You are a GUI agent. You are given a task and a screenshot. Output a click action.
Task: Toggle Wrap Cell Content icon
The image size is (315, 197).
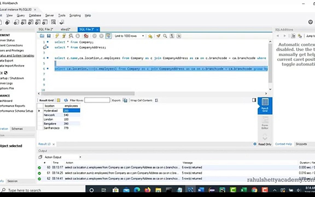click(156, 100)
